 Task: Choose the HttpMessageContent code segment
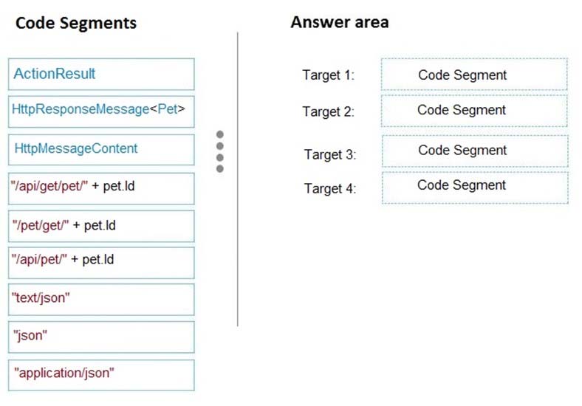click(101, 150)
